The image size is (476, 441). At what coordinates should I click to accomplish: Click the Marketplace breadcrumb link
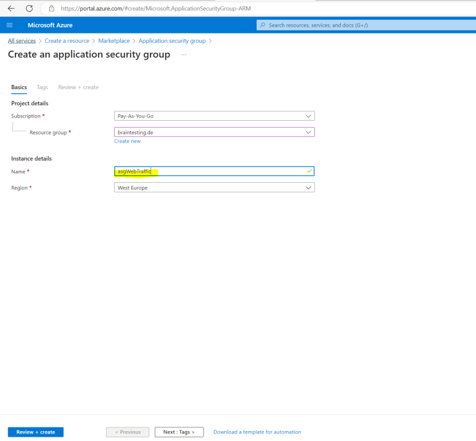[114, 41]
